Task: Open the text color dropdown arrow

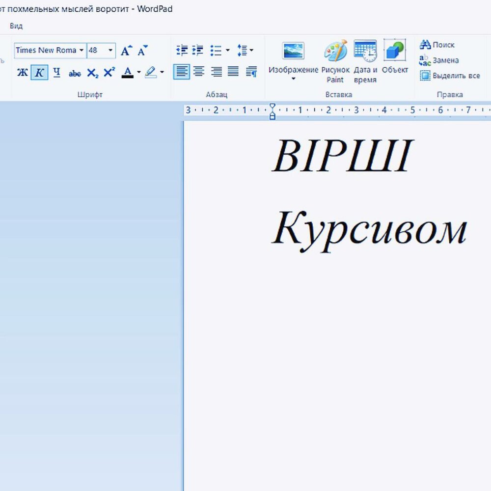Action: pyautogui.click(x=139, y=73)
